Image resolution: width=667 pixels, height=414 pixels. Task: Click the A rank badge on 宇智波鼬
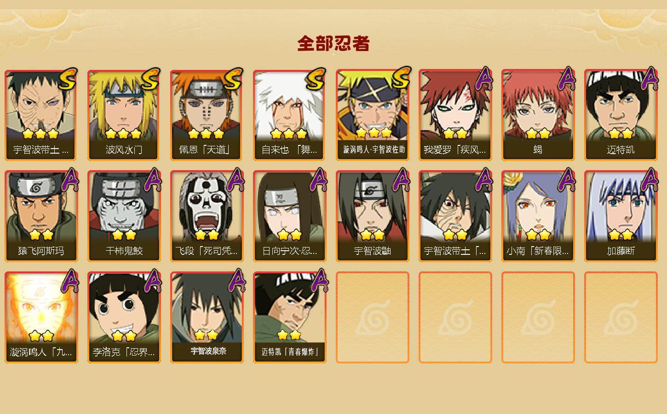(401, 179)
